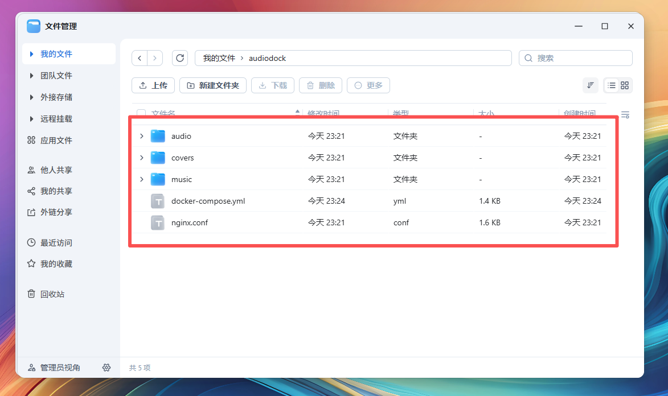Open the sort order icon near view switcher
The width and height of the screenshot is (668, 396).
click(x=590, y=85)
